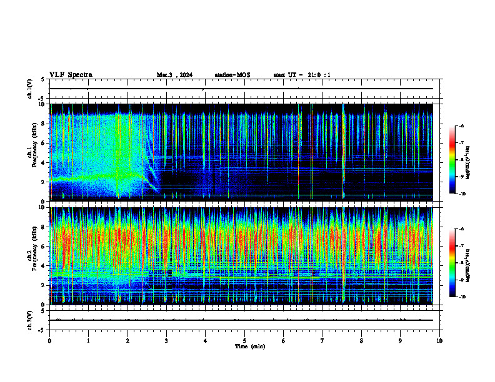Click the "-8" label on ch.1 colorbar

[x=461, y=160]
